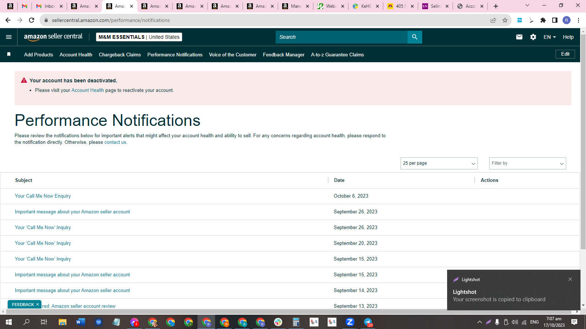Image resolution: width=586 pixels, height=329 pixels.
Task: Reload the page with the refresh icon
Action: (x=32, y=20)
